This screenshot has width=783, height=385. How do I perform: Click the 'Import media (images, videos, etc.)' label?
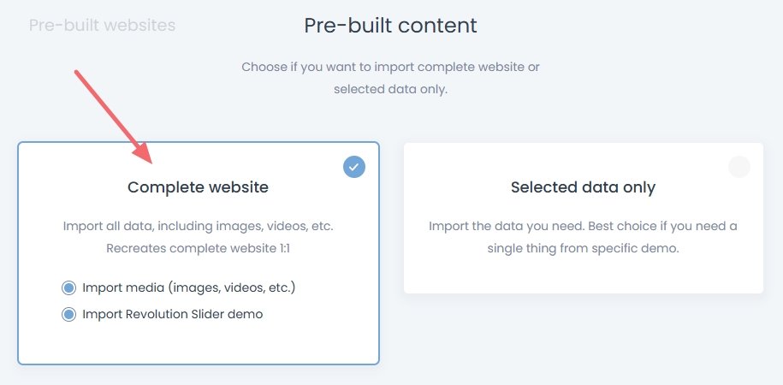pyautogui.click(x=189, y=287)
